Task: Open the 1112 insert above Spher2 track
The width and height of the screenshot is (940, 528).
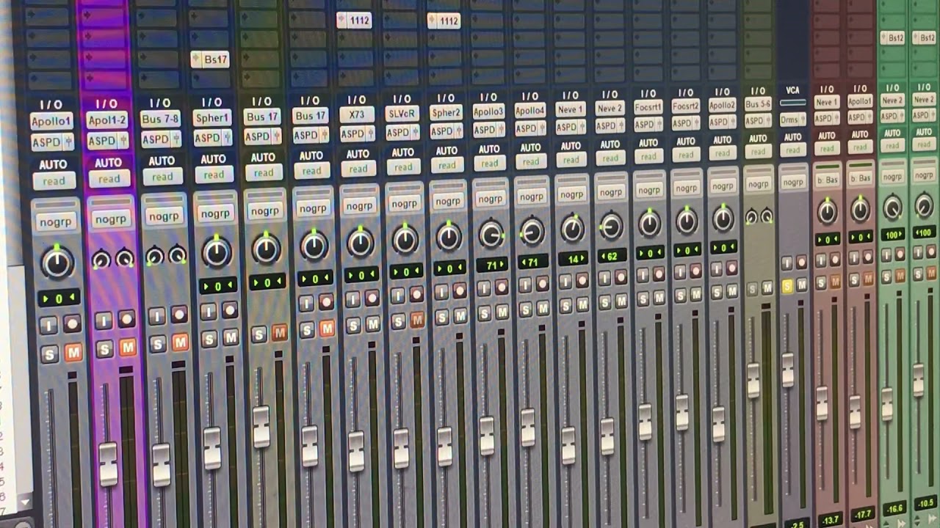Action: click(x=444, y=21)
